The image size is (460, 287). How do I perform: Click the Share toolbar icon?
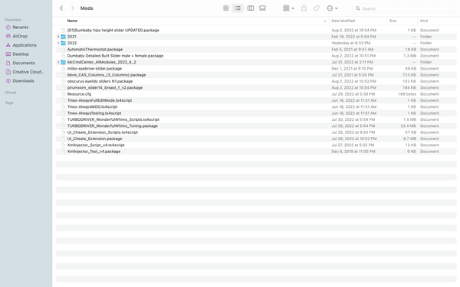coord(304,8)
